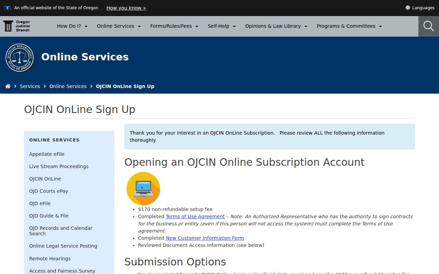Image resolution: width=439 pixels, height=274 pixels.
Task: Open the Forms/Rules/Fees dropdown
Action: [174, 26]
